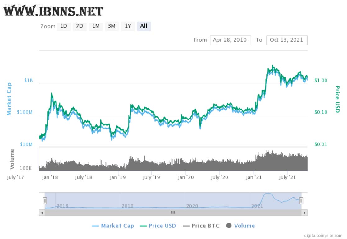The image size is (347, 239).
Task: Click the $10M market cap axis label
Action: tap(26, 144)
